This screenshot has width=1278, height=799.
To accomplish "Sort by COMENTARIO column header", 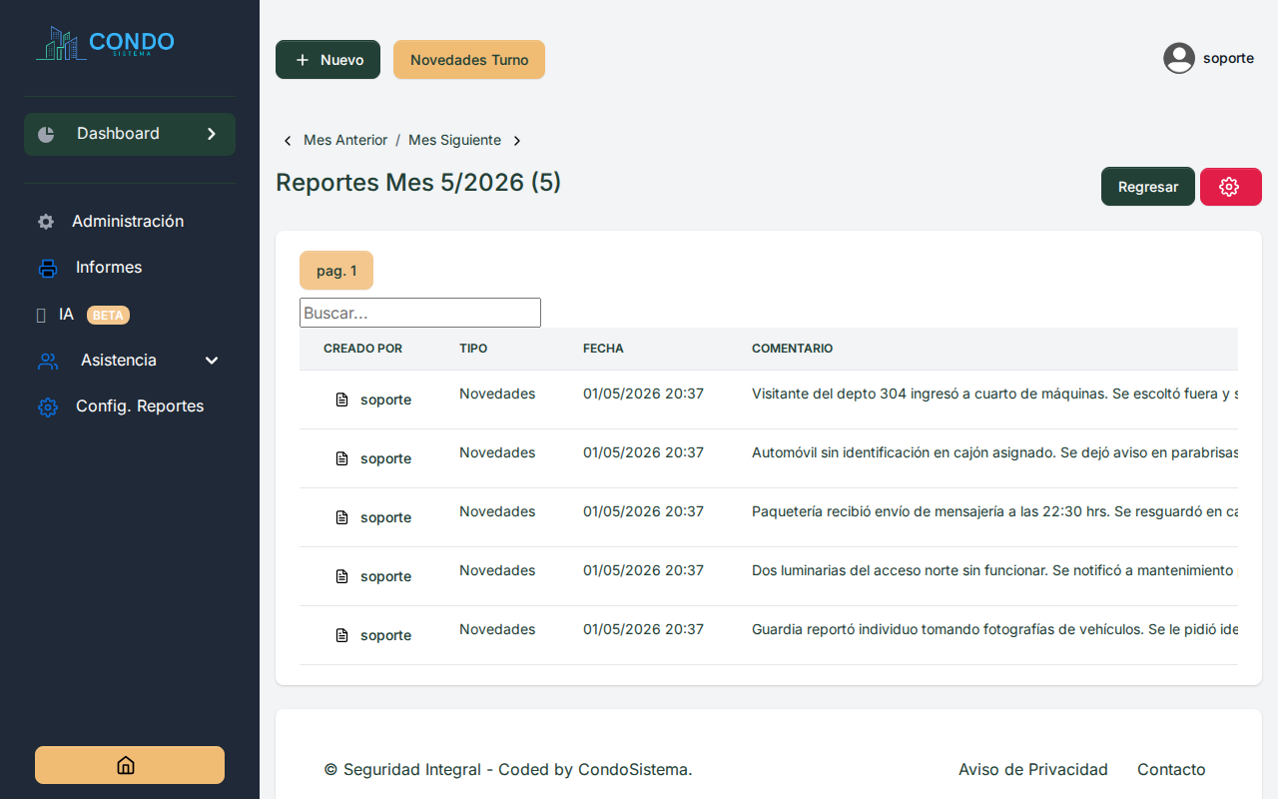I will tap(792, 349).
